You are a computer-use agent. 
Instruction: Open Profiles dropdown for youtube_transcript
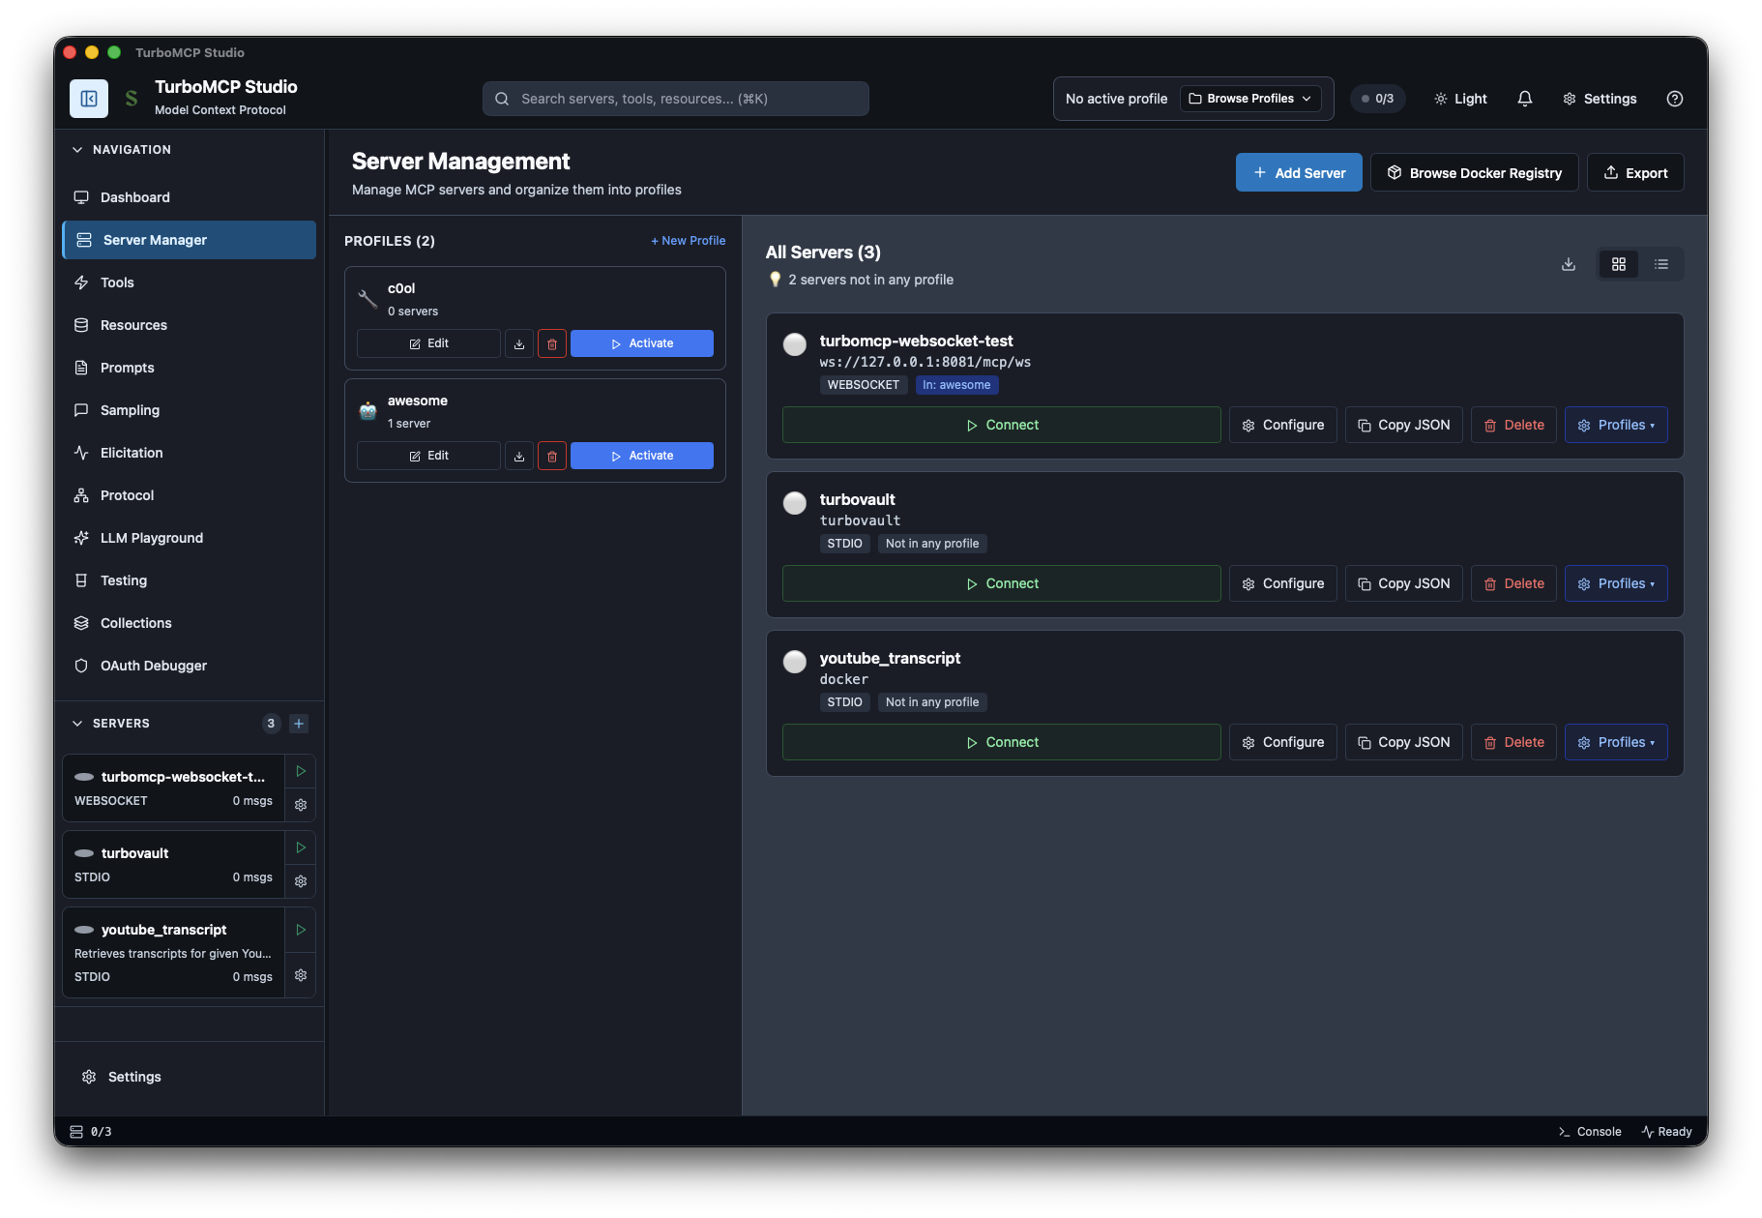[x=1616, y=742]
